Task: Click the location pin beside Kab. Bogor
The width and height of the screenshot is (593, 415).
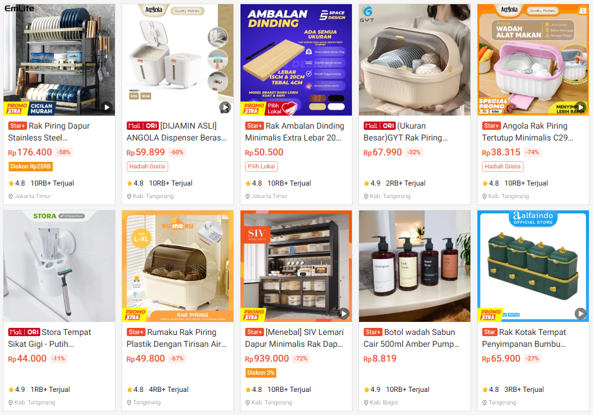Action: [366, 403]
